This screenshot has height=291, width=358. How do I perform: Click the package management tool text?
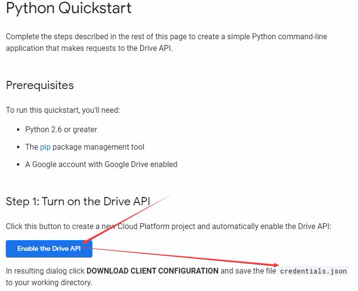pyautogui.click(x=98, y=147)
